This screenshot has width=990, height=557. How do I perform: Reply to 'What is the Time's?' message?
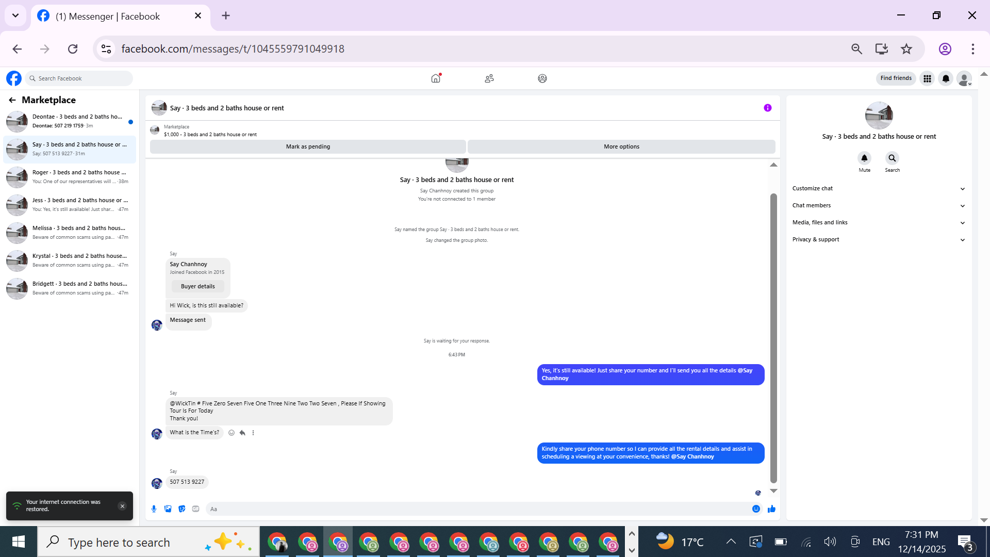coord(242,433)
